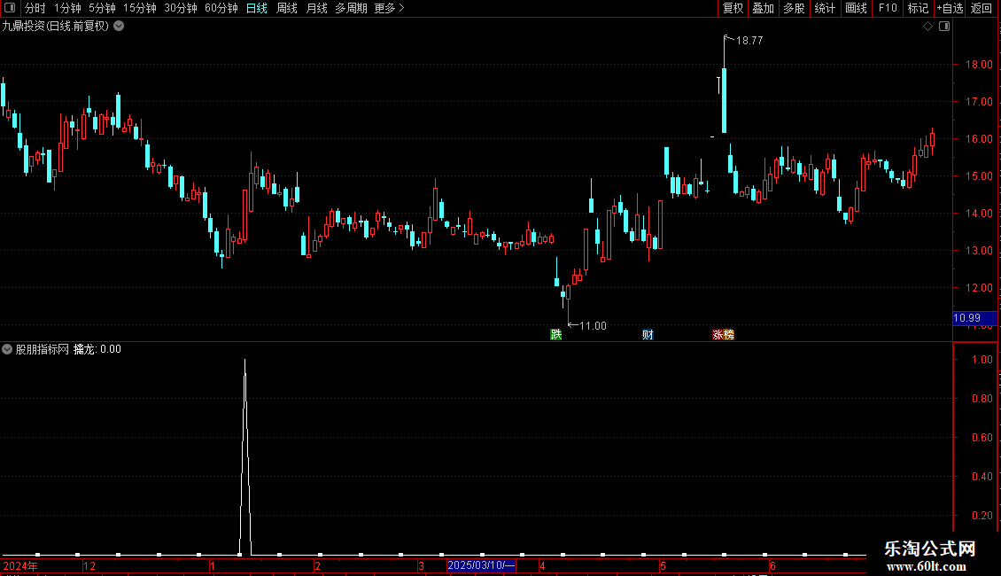The width and height of the screenshot is (1001, 576).
Task: Click the 11.00 low price label
Action: pos(593,326)
